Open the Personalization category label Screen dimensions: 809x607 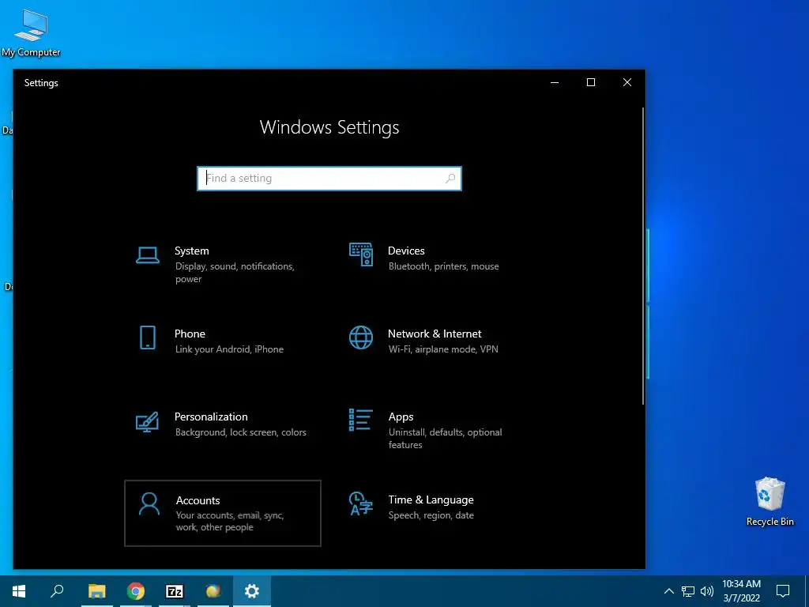[211, 417]
